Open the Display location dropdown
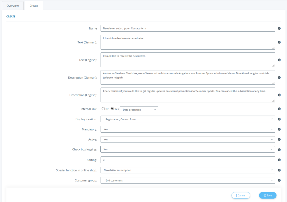 click(x=187, y=119)
